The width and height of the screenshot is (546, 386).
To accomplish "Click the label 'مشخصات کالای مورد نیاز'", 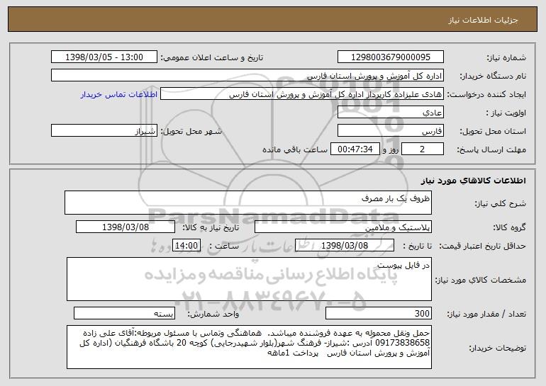I will click(x=481, y=280).
